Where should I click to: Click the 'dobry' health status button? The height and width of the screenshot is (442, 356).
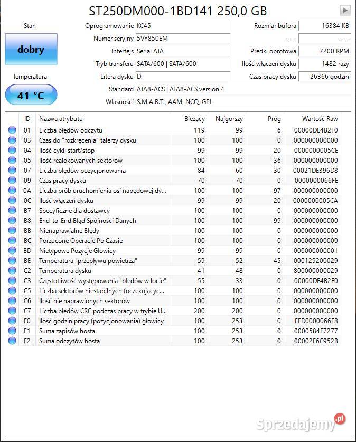pyautogui.click(x=31, y=50)
